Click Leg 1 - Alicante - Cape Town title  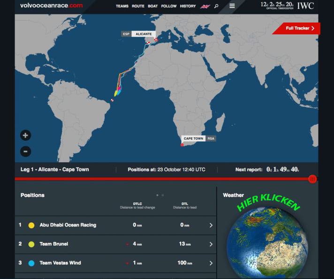[55, 170]
